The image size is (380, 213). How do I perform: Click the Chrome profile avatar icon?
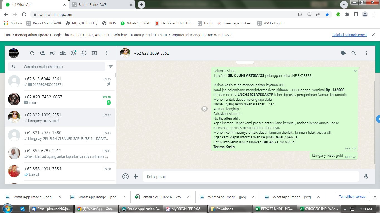pyautogui.click(x=365, y=14)
